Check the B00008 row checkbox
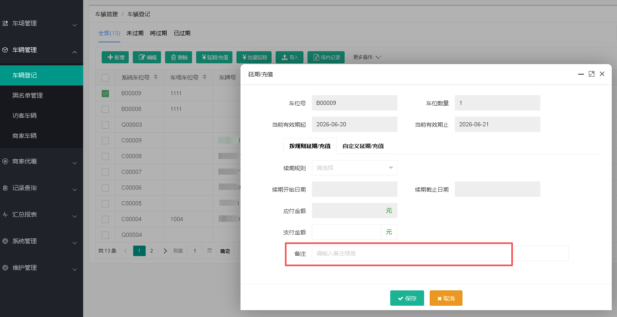 tap(105, 109)
